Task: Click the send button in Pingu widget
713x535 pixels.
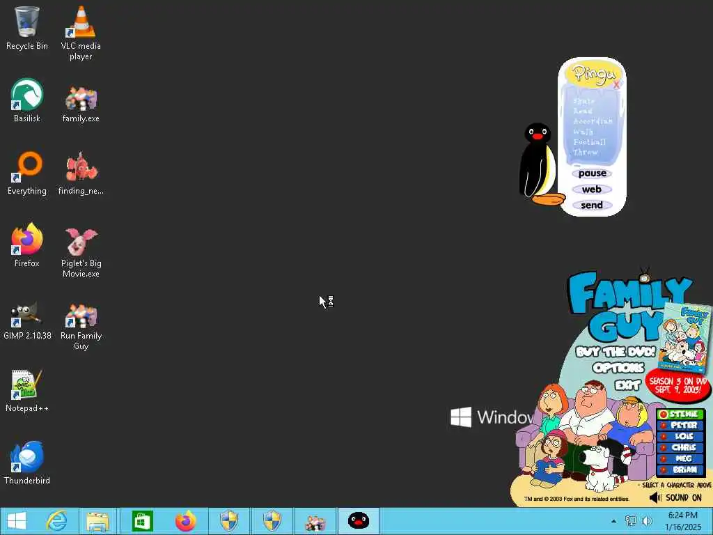Action: [x=592, y=206]
